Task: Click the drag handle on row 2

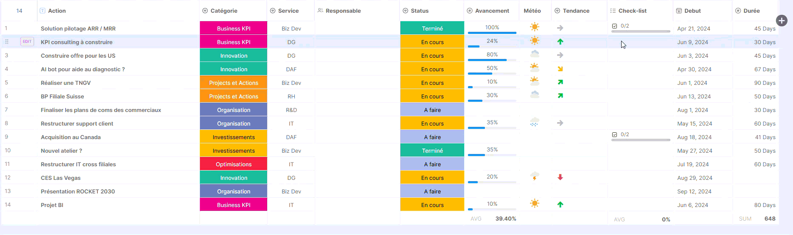Action: 7,42
